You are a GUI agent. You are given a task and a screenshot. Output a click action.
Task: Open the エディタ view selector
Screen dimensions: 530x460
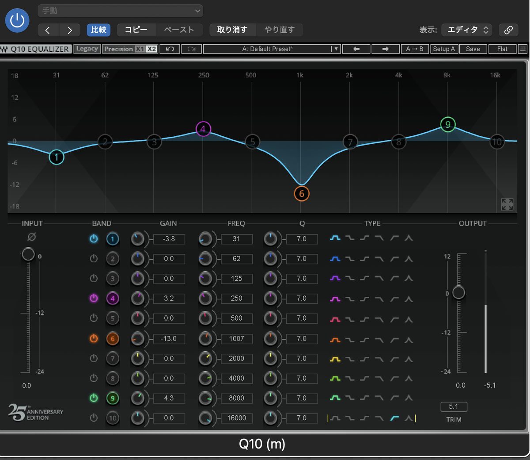coord(467,30)
